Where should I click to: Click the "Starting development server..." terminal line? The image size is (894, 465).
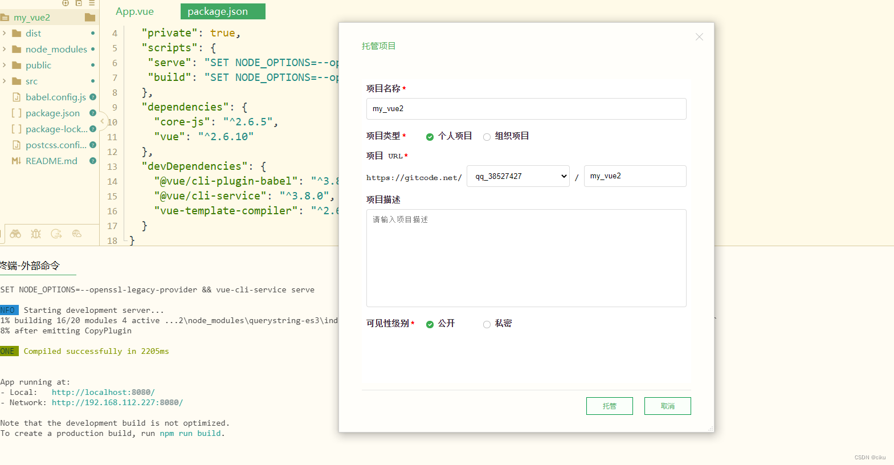click(x=94, y=310)
